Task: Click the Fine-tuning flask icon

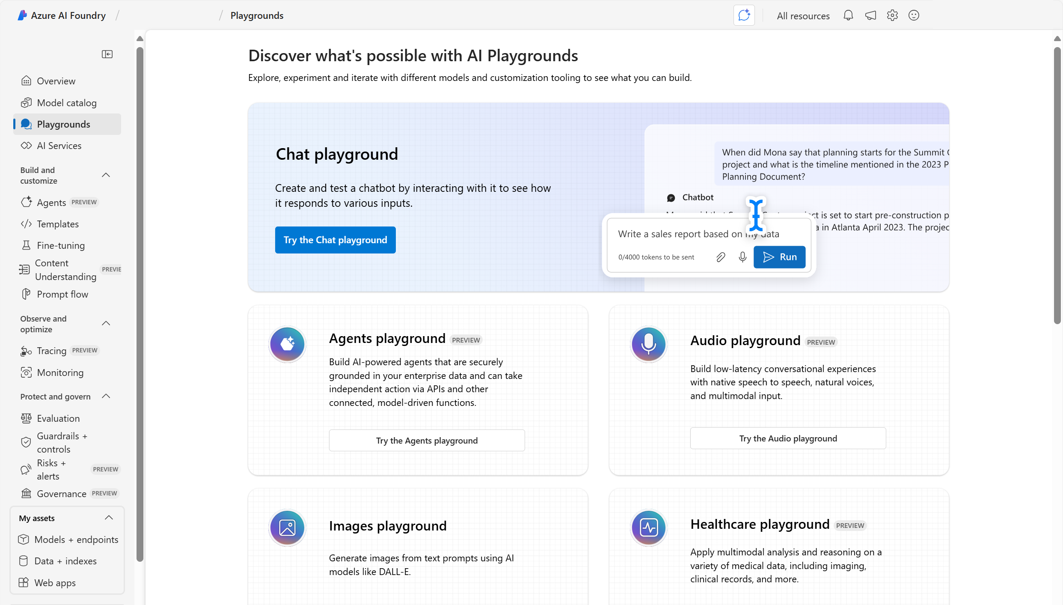Action: [x=26, y=245]
